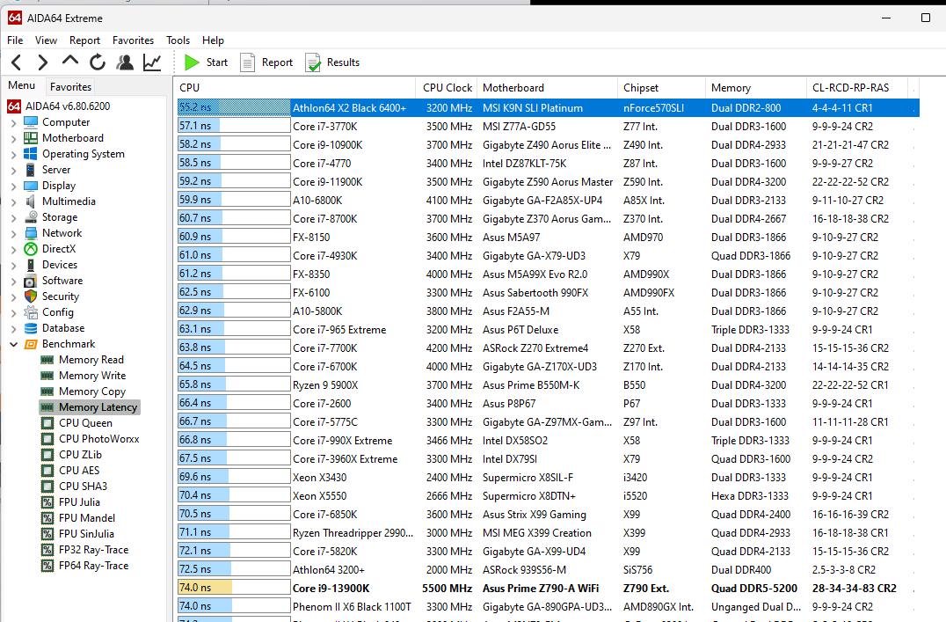Expand the Database tree node
Image resolution: width=946 pixels, height=622 pixels.
pos(13,328)
